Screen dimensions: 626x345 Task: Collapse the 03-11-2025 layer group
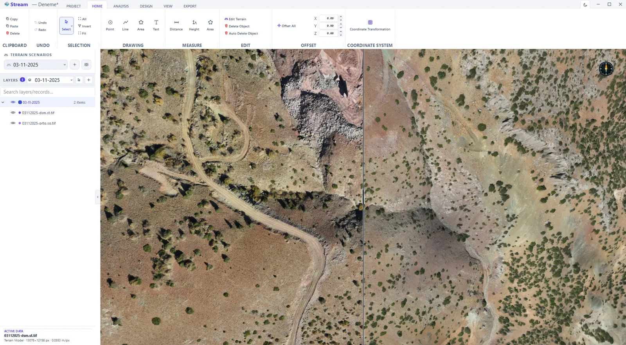[x=3, y=102]
